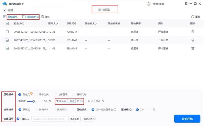Screen dimensions: 204x126
Task: Click the 更改目录 button
Action: click(x=74, y=119)
